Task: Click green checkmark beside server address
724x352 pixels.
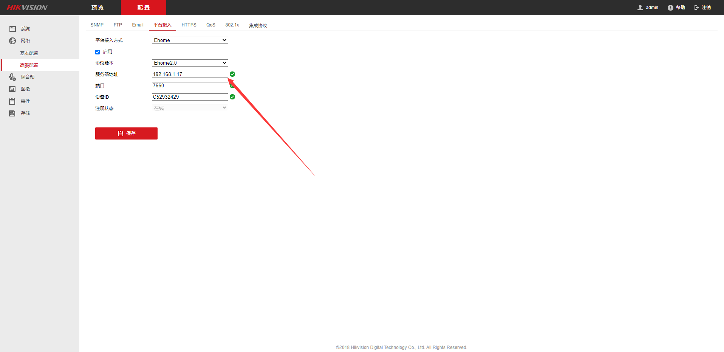Action: pyautogui.click(x=232, y=74)
